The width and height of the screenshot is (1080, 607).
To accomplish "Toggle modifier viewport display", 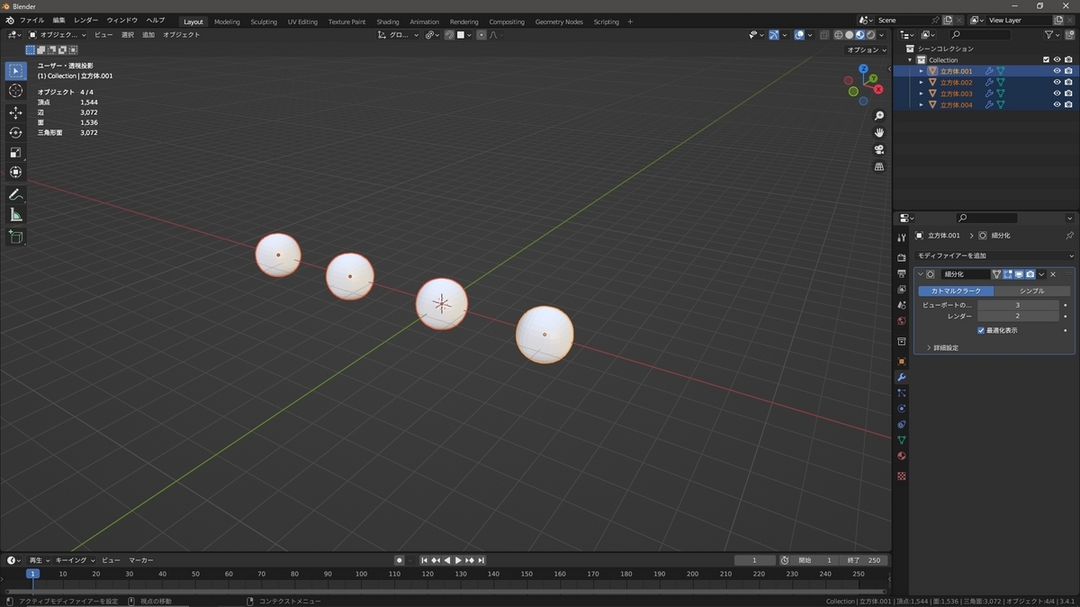I will (1019, 274).
